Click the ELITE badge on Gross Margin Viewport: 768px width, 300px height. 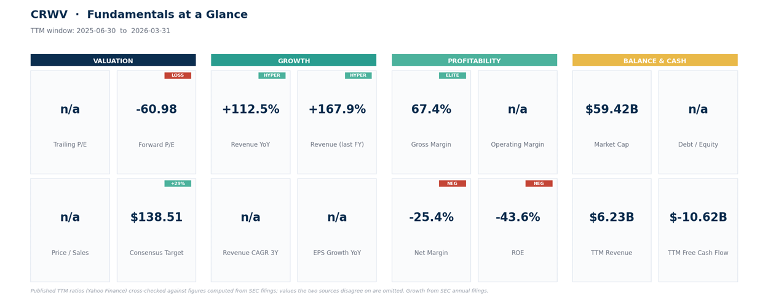pos(453,75)
